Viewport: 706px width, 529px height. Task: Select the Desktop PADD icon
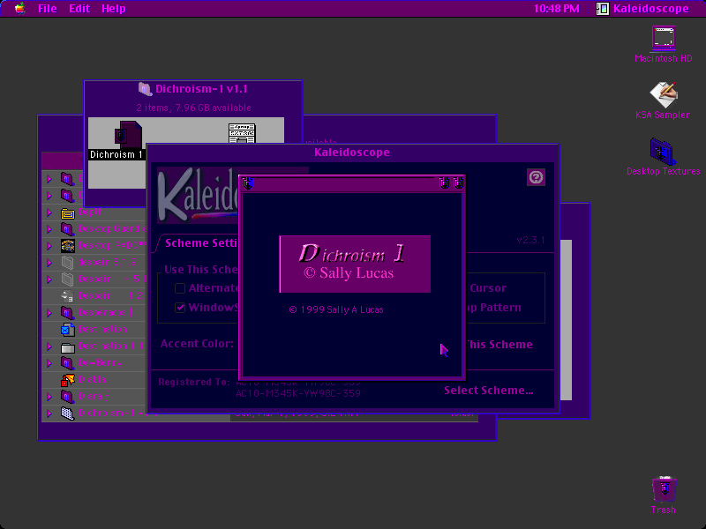(68, 246)
